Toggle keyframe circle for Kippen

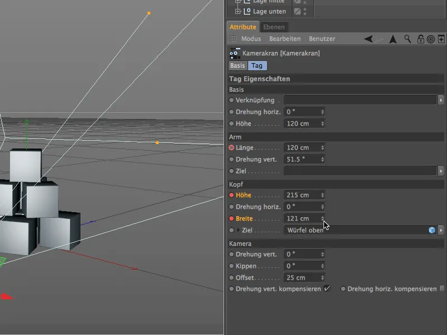[231, 266]
